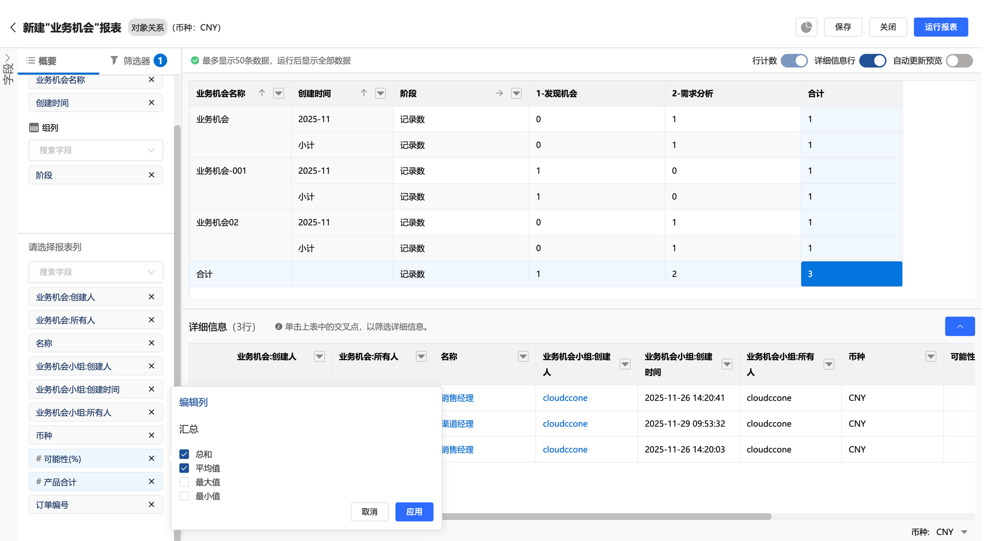988x541 pixels.
Task: Click the sort arrow in 创建时间 header
Action: tap(364, 93)
